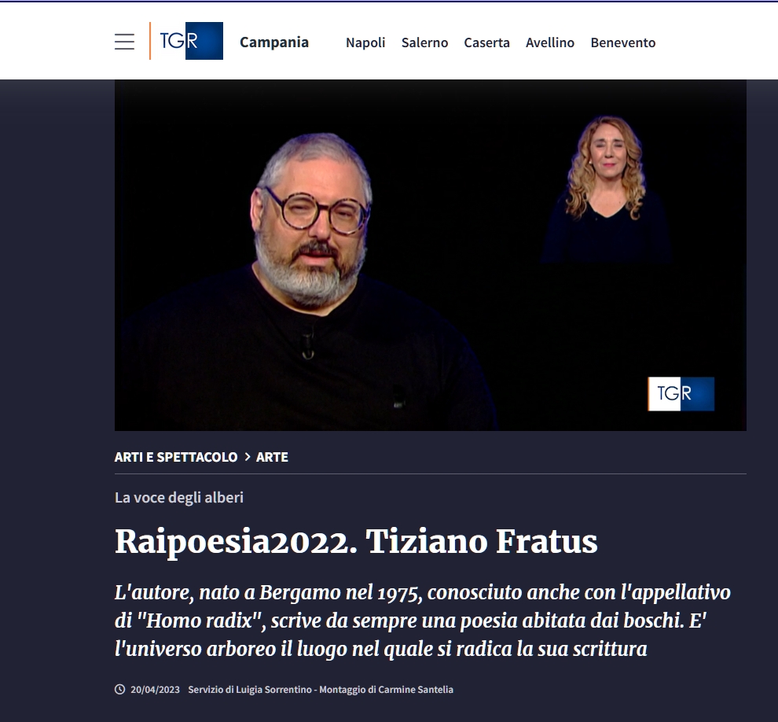The height and width of the screenshot is (722, 778).
Task: Click the TGR logo in header
Action: pos(186,41)
